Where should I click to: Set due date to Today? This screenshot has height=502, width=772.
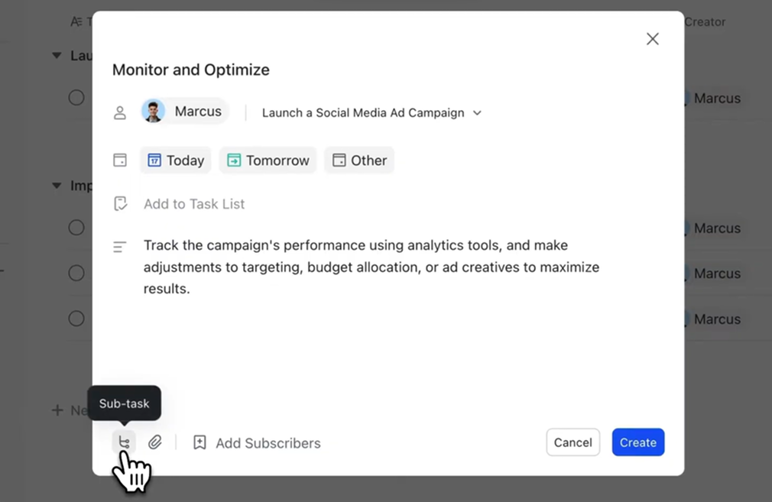click(x=176, y=160)
